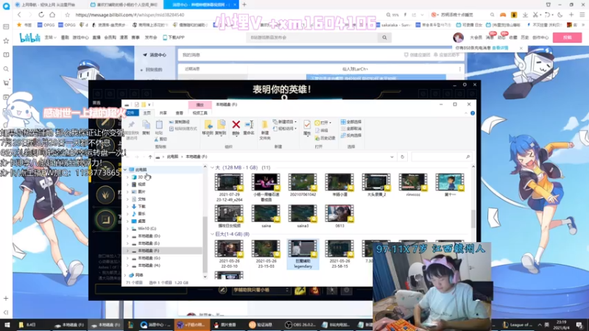Click the History record item in ribbon

(x=325, y=138)
